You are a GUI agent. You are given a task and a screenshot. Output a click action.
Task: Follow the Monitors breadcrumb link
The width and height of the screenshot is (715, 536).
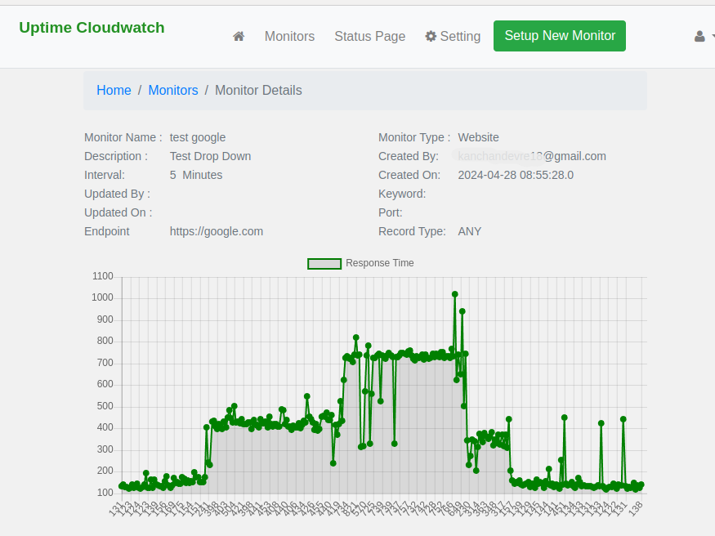pos(173,90)
